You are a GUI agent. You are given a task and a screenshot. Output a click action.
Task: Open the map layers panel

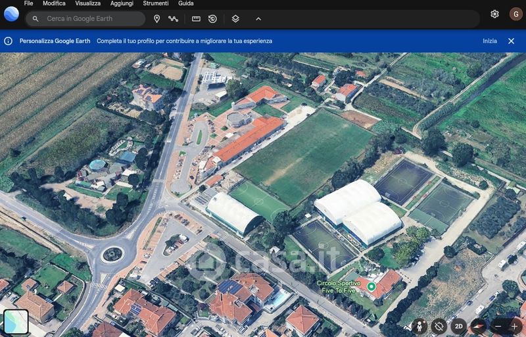pos(235,19)
